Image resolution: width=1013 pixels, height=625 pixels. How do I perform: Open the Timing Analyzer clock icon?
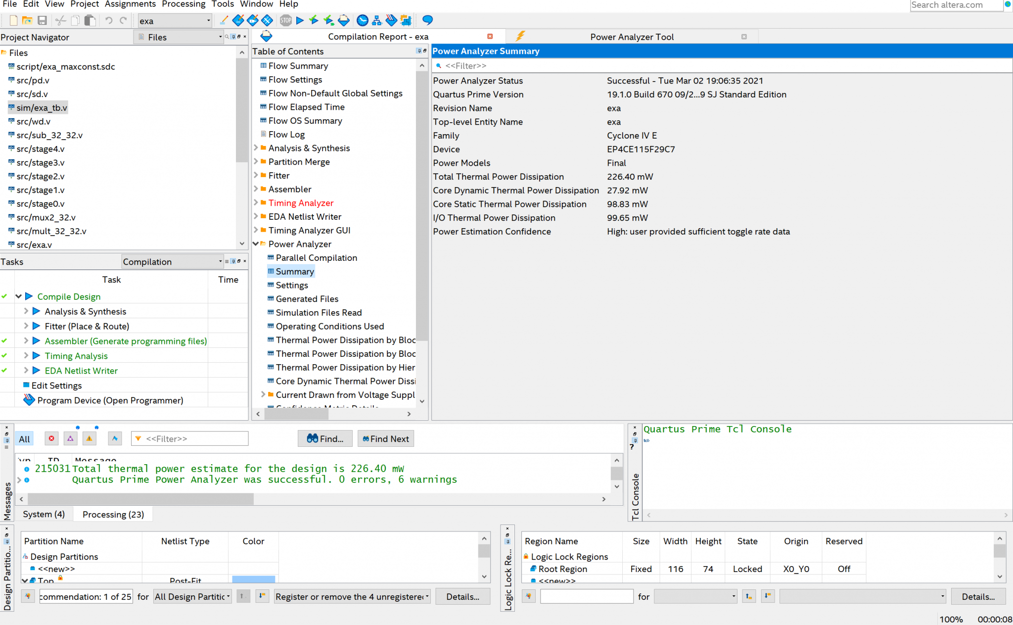[x=363, y=20]
